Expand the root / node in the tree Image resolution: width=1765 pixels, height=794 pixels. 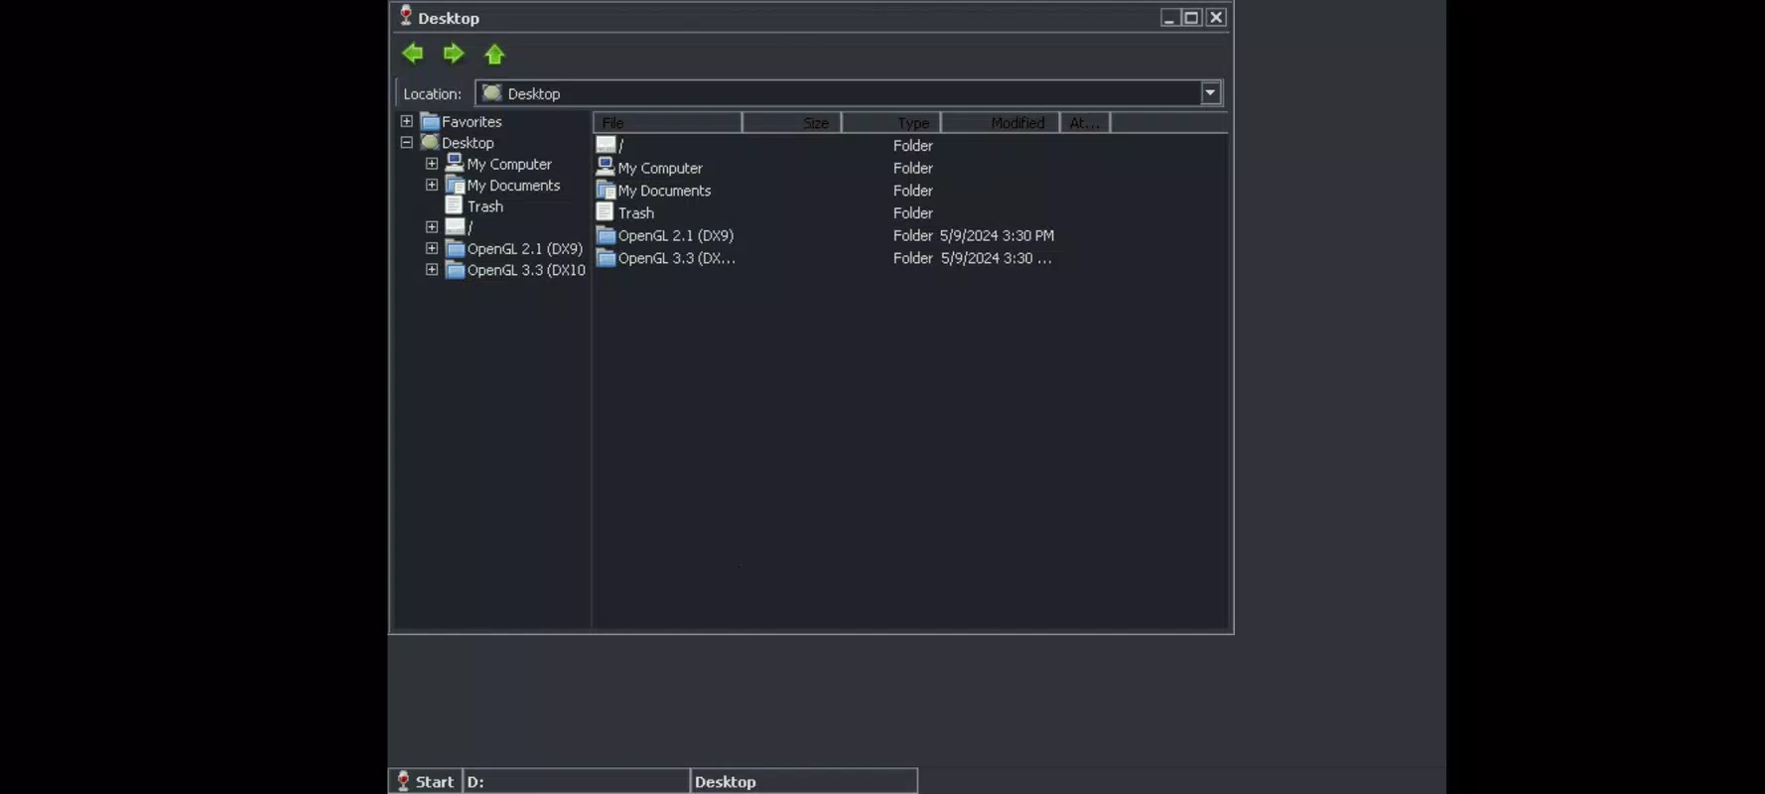pos(432,227)
